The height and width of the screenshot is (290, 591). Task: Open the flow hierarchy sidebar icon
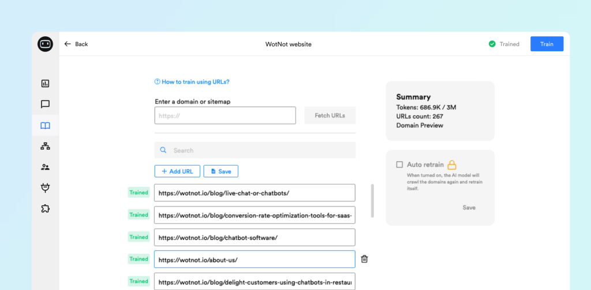point(45,147)
